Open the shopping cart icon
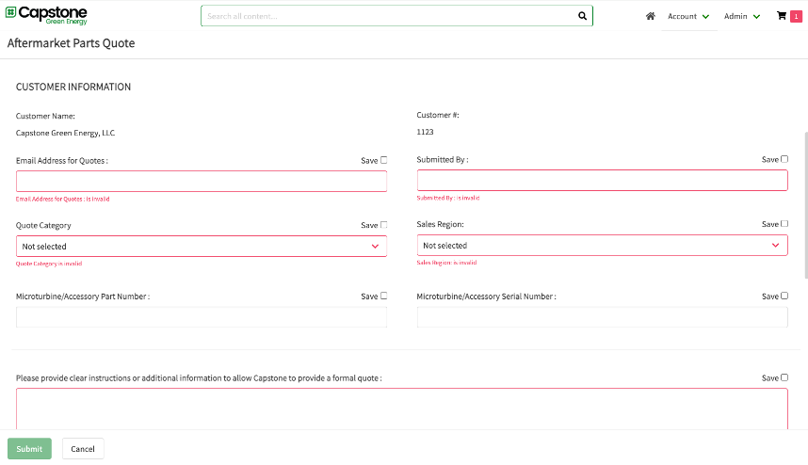 coord(782,15)
